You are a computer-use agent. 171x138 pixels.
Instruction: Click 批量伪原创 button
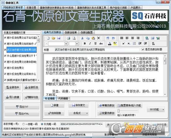[107, 113]
